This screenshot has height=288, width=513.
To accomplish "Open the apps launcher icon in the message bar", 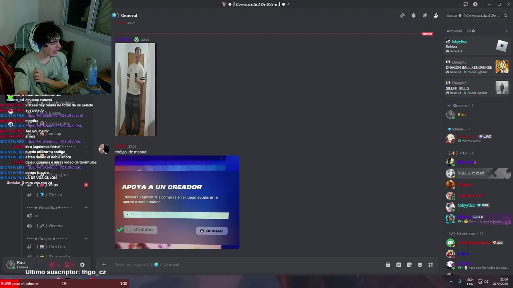I will click(x=431, y=265).
